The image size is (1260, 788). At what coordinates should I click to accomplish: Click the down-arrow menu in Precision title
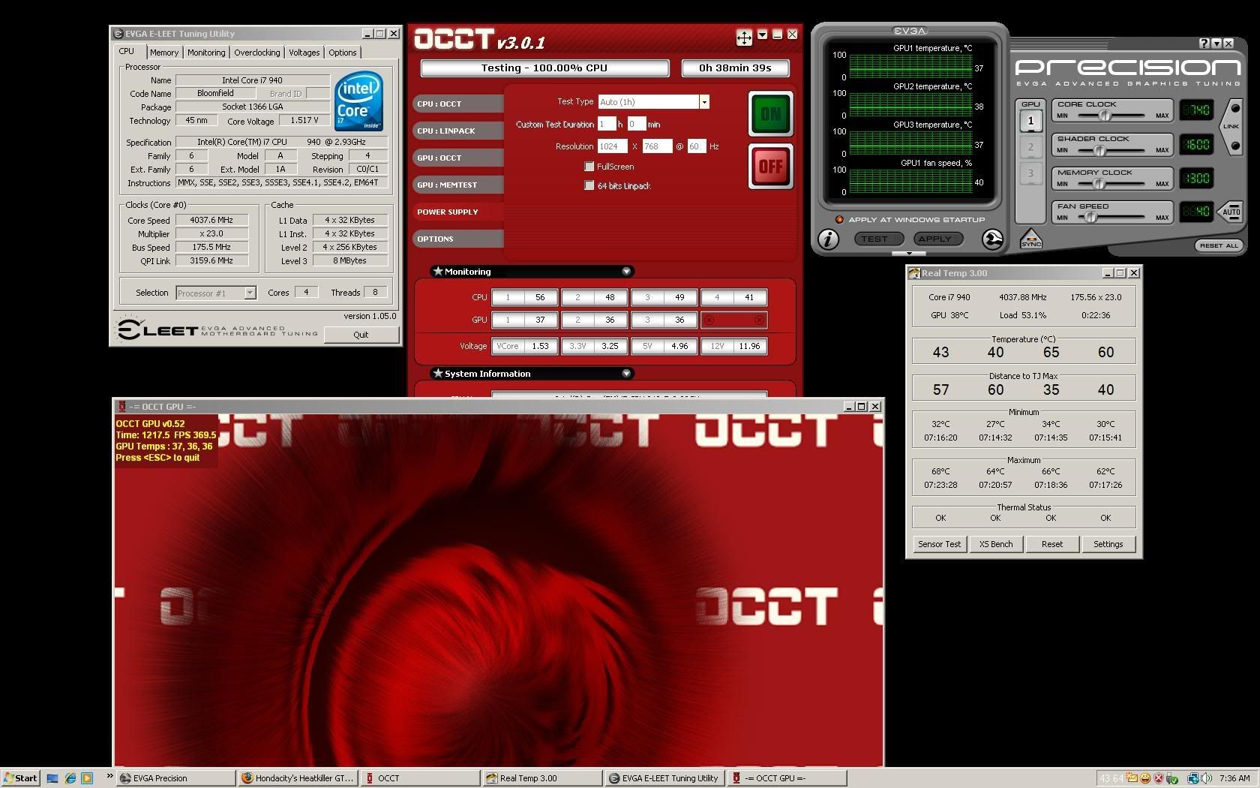1216,44
